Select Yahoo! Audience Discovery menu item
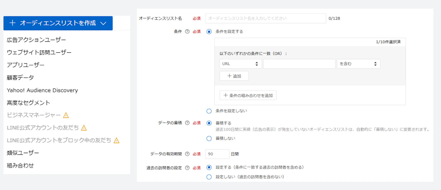441x190 pixels. 42,90
